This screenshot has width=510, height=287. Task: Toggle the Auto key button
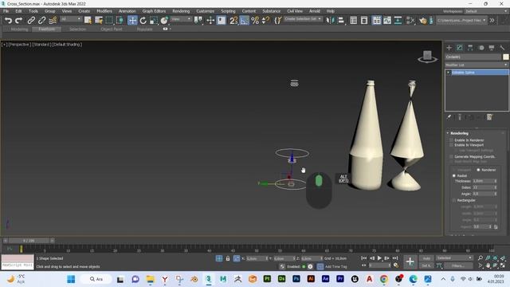426,258
